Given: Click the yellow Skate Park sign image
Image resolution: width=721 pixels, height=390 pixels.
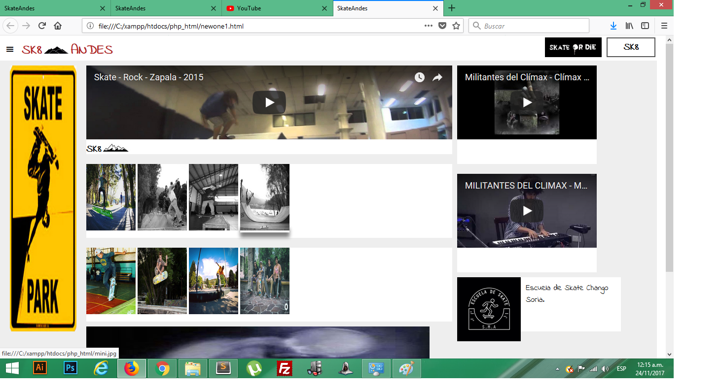Looking at the screenshot, I should click(43, 198).
